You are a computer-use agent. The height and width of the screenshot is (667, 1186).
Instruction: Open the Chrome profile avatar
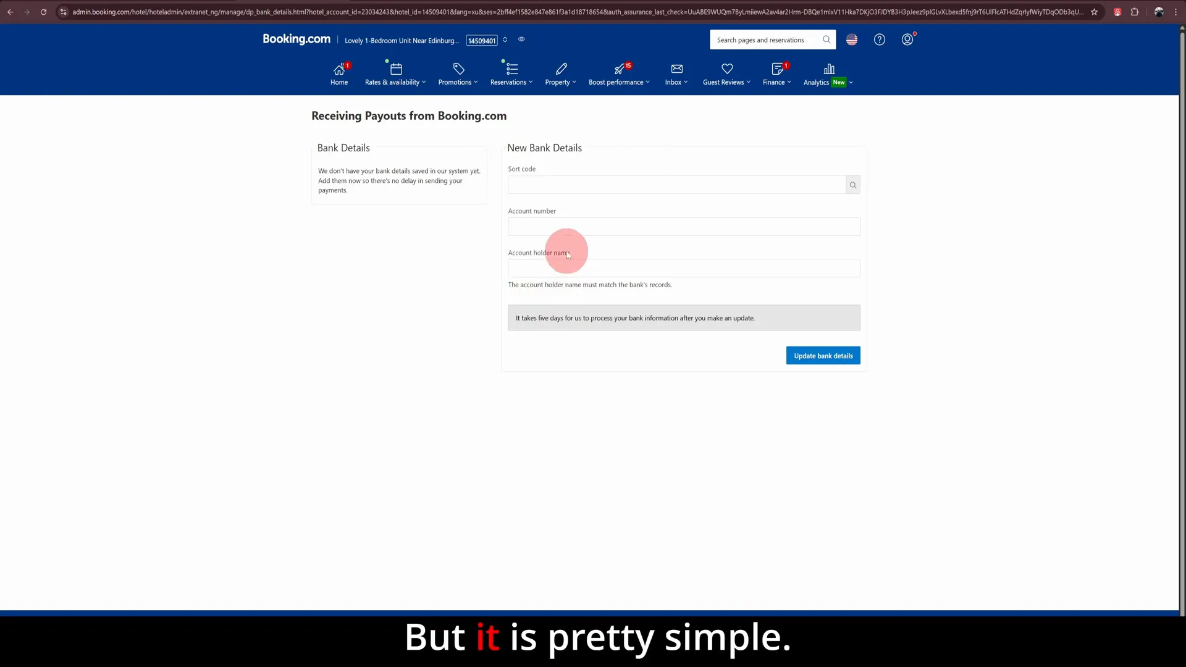click(x=1159, y=12)
